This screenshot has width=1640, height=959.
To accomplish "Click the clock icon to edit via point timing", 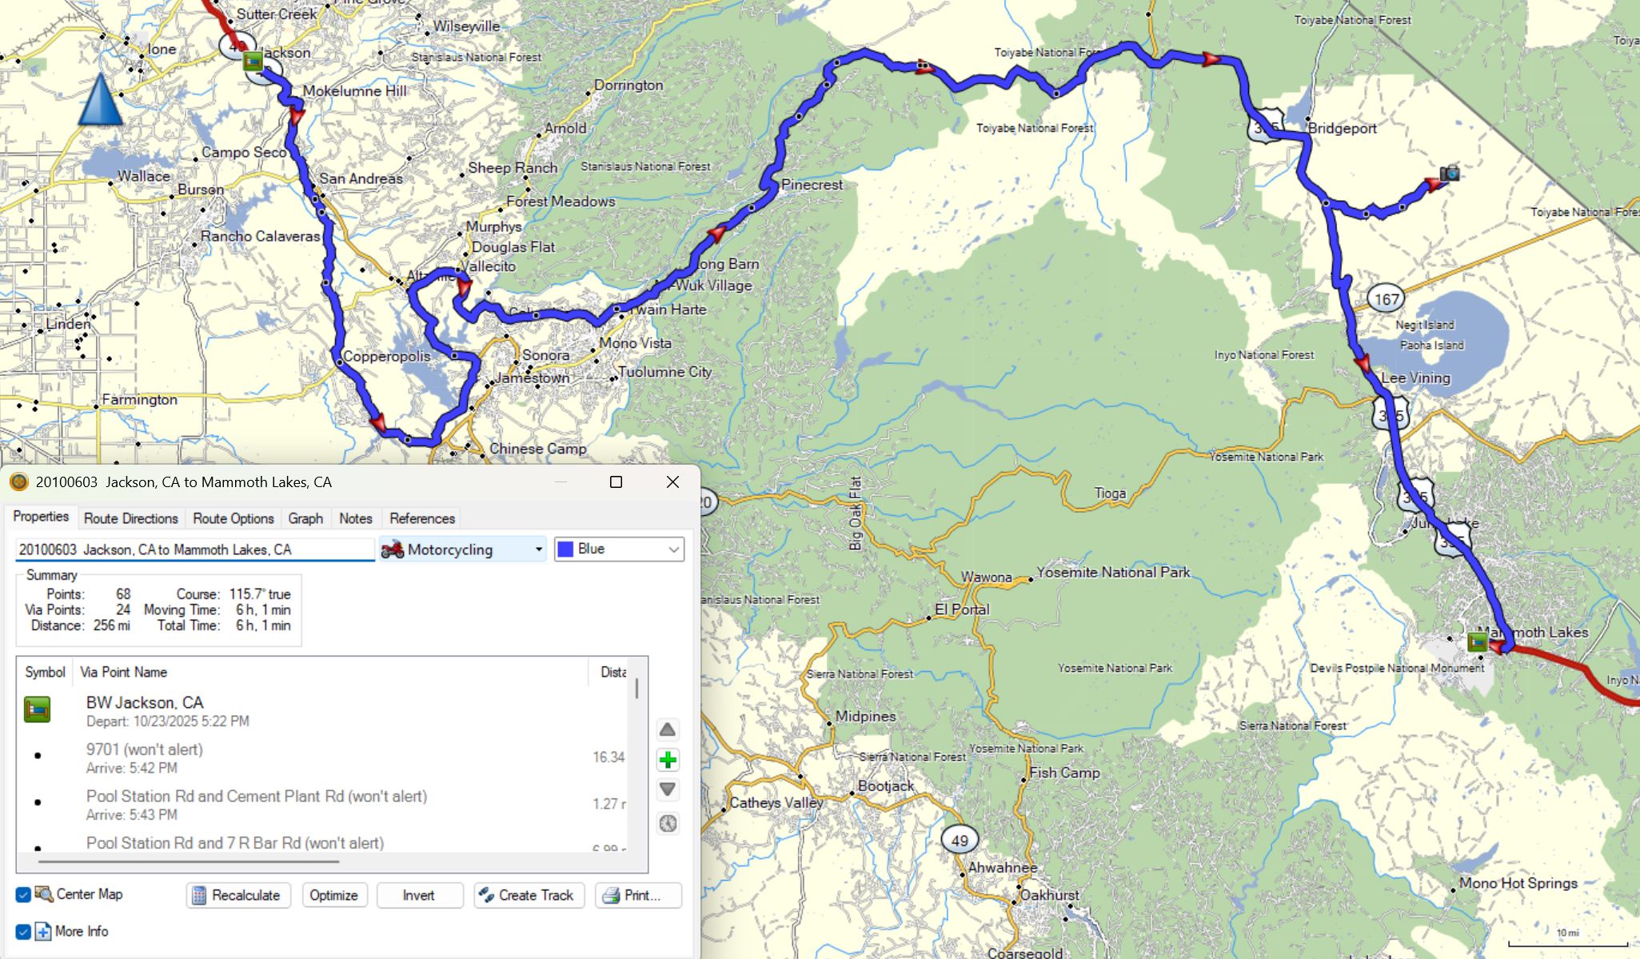I will point(668,823).
